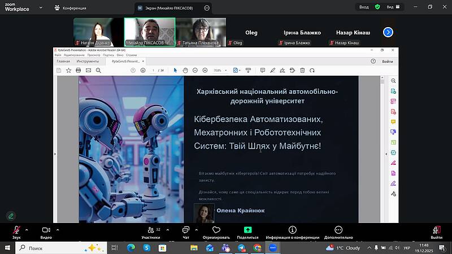Open Telegram from the Windows taskbar
Image resolution: width=452 pixels, height=254 pixels.
pos(241,248)
